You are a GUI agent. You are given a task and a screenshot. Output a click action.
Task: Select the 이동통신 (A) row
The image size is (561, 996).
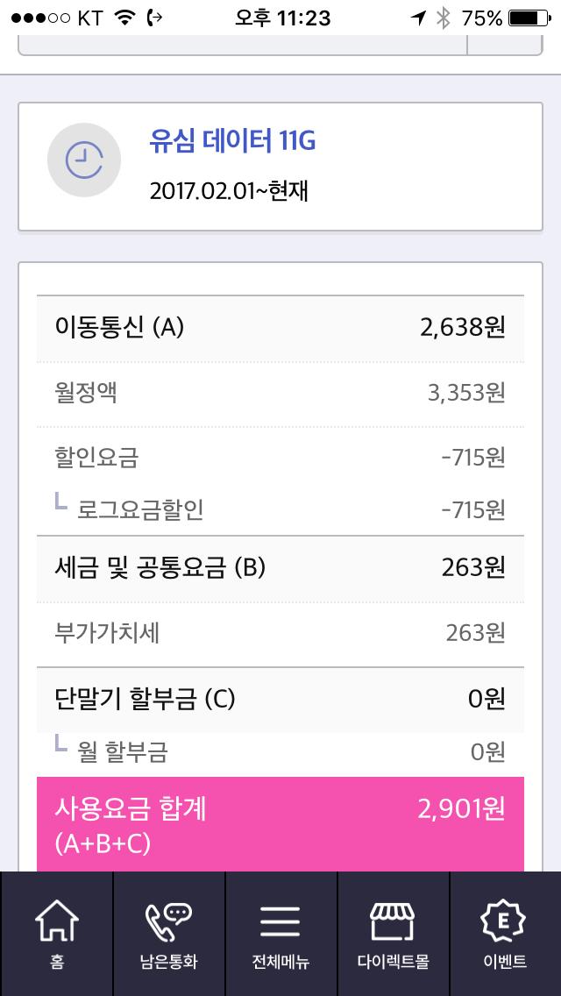click(x=280, y=328)
